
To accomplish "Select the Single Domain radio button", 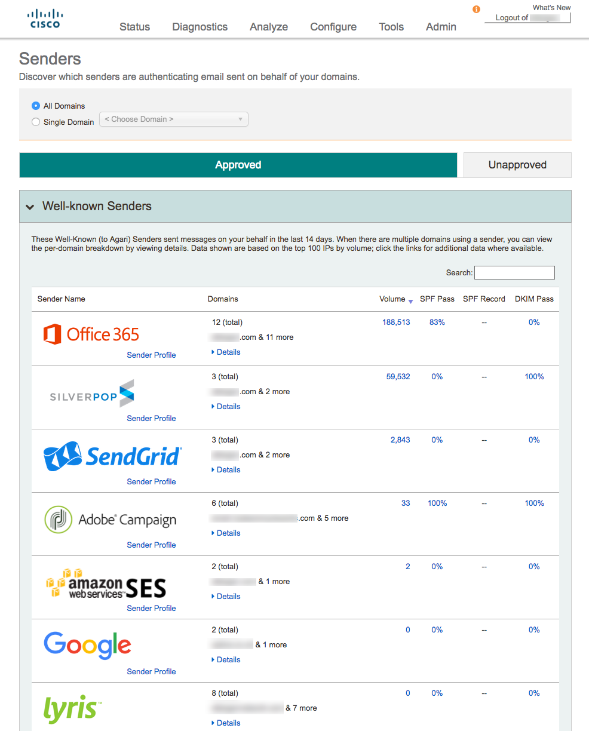I will (36, 122).
